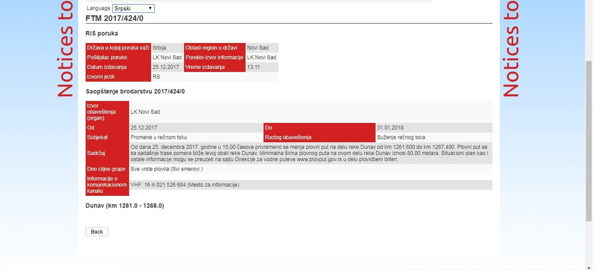Click Sve vrste plovila (Svi smerovi) value
This screenshot has width=600, height=270.
tap(166, 169)
